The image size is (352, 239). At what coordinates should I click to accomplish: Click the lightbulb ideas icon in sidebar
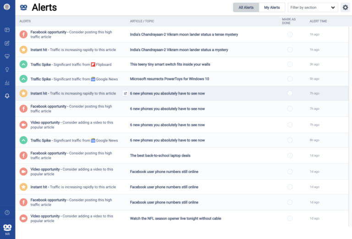[7, 70]
